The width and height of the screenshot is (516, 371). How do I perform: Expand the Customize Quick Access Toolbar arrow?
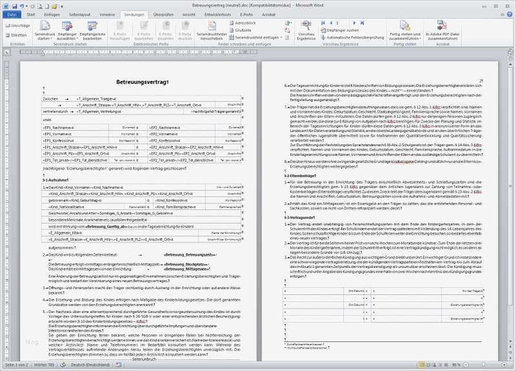61,6
